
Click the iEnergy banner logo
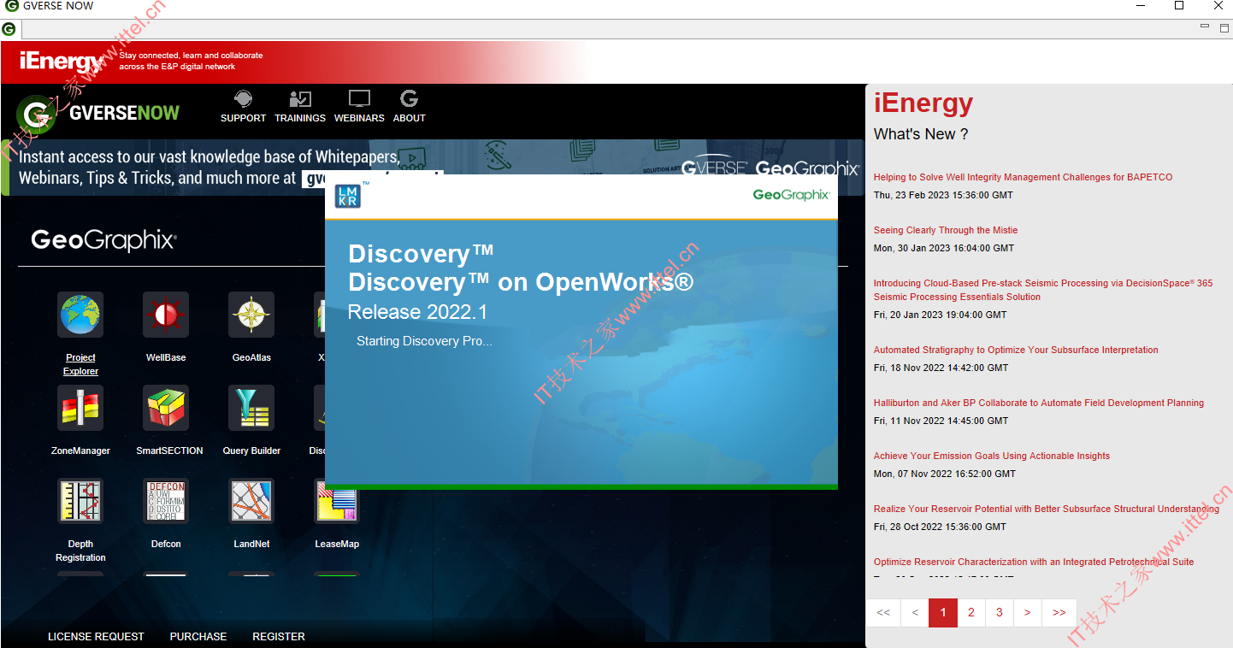coord(61,61)
